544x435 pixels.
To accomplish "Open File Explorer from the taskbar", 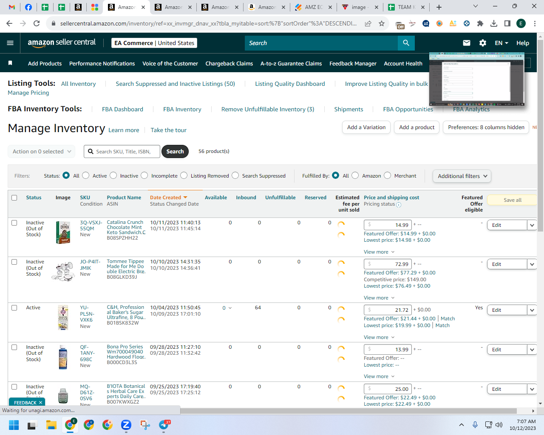I will click(x=51, y=425).
